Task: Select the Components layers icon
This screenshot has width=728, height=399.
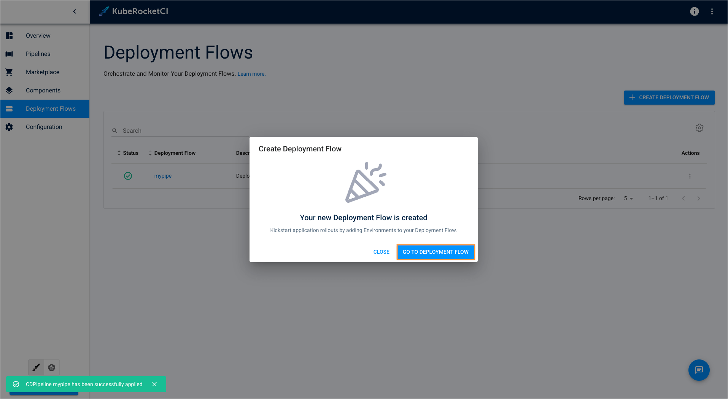Action: click(9, 90)
